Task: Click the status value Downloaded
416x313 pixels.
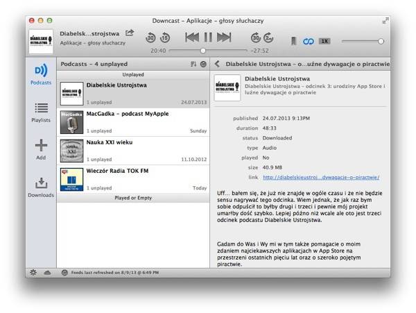Action: (277, 138)
